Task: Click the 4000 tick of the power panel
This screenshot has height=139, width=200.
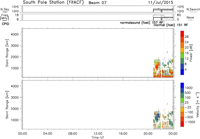Action: [15, 34]
